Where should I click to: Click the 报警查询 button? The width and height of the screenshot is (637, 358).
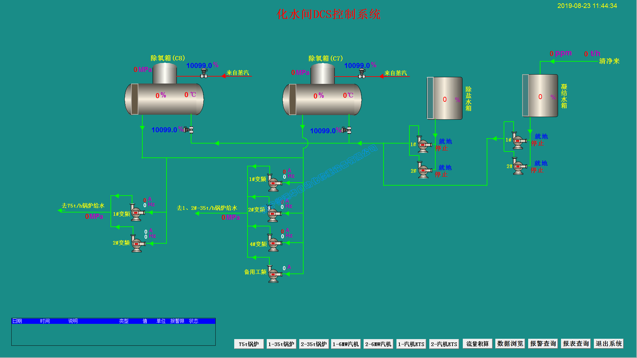pos(543,344)
